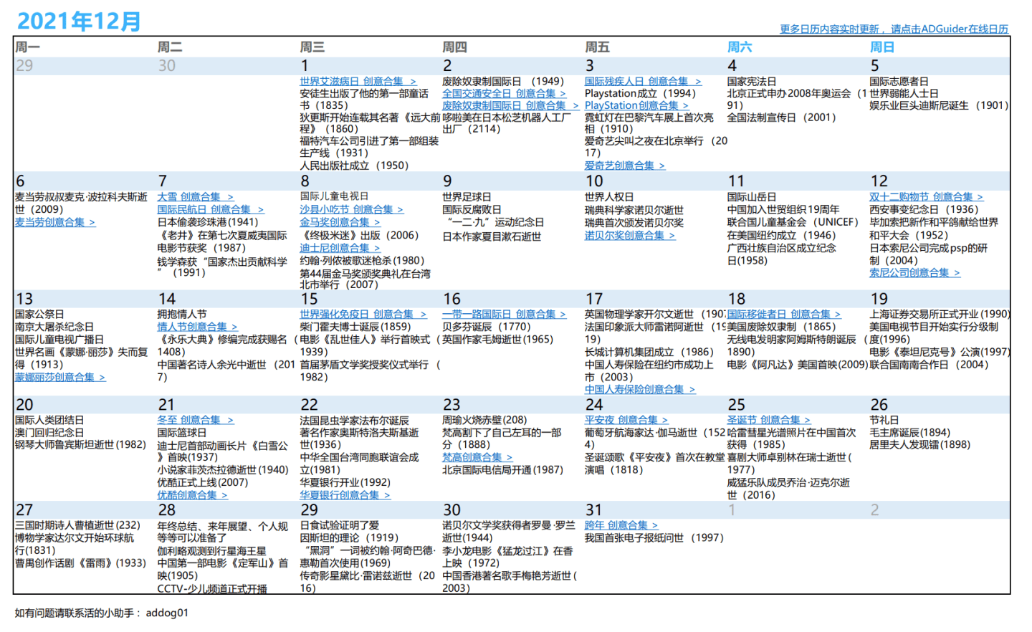This screenshot has width=1032, height=632.
Task: Open 诺贝尔奖创意合集 link
Action: point(630,235)
